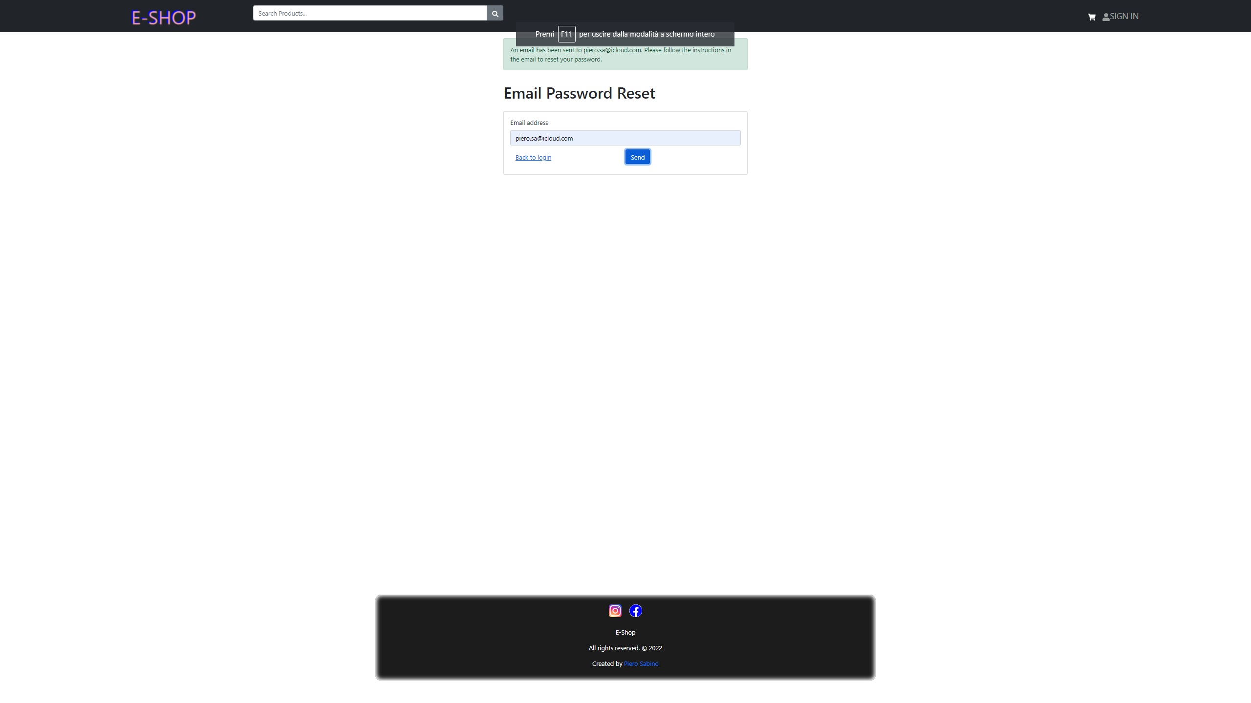The width and height of the screenshot is (1251, 703).
Task: Click the 'All rights reserved. © 2022' text
Action: (x=625, y=648)
